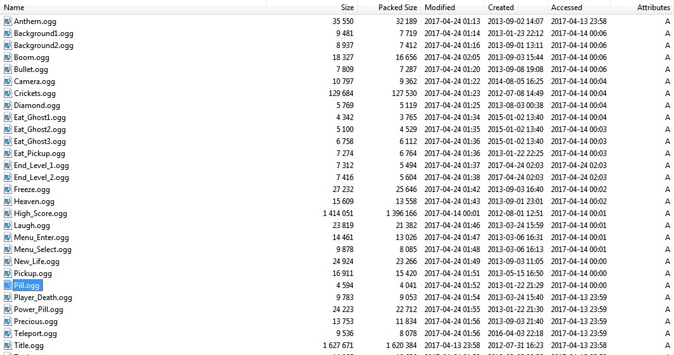Sort files by the Name column header
This screenshot has width=674, height=355.
coord(14,8)
